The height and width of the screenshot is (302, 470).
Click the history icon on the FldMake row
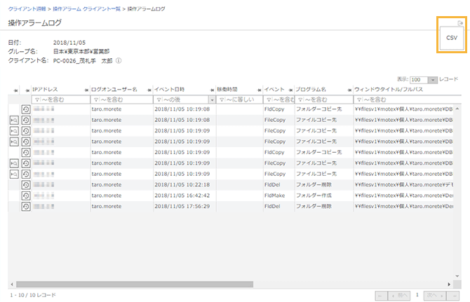point(26,195)
